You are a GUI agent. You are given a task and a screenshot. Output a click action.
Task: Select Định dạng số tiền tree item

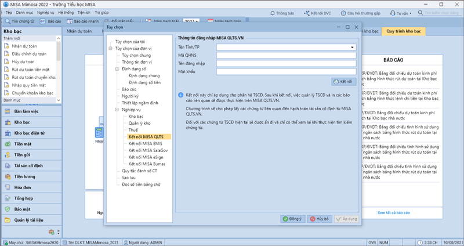144,82
